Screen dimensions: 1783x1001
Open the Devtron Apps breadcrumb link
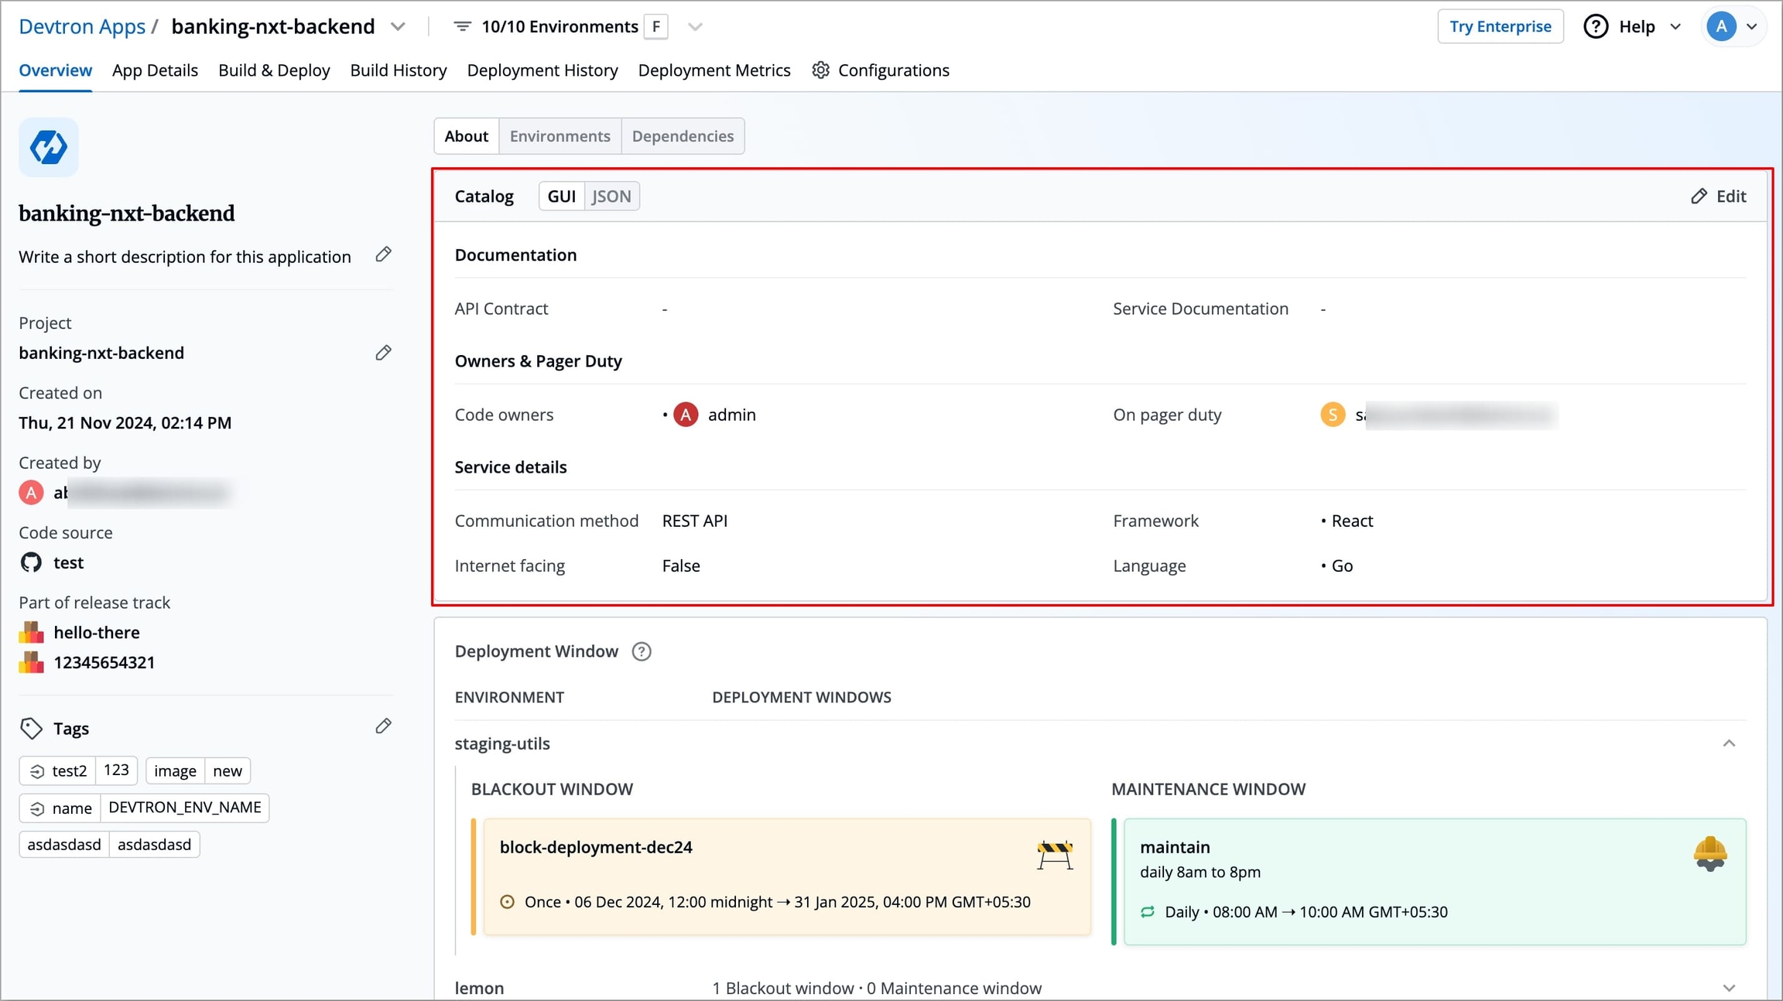click(x=82, y=26)
